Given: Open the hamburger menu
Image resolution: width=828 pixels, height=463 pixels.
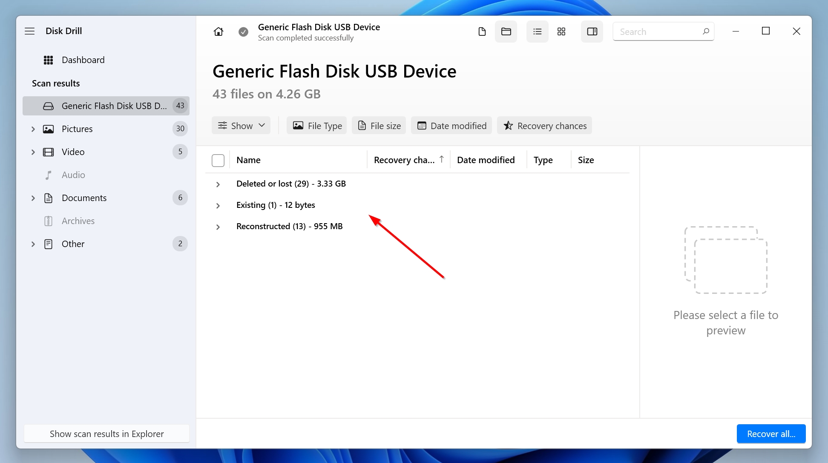Looking at the screenshot, I should click(x=29, y=31).
